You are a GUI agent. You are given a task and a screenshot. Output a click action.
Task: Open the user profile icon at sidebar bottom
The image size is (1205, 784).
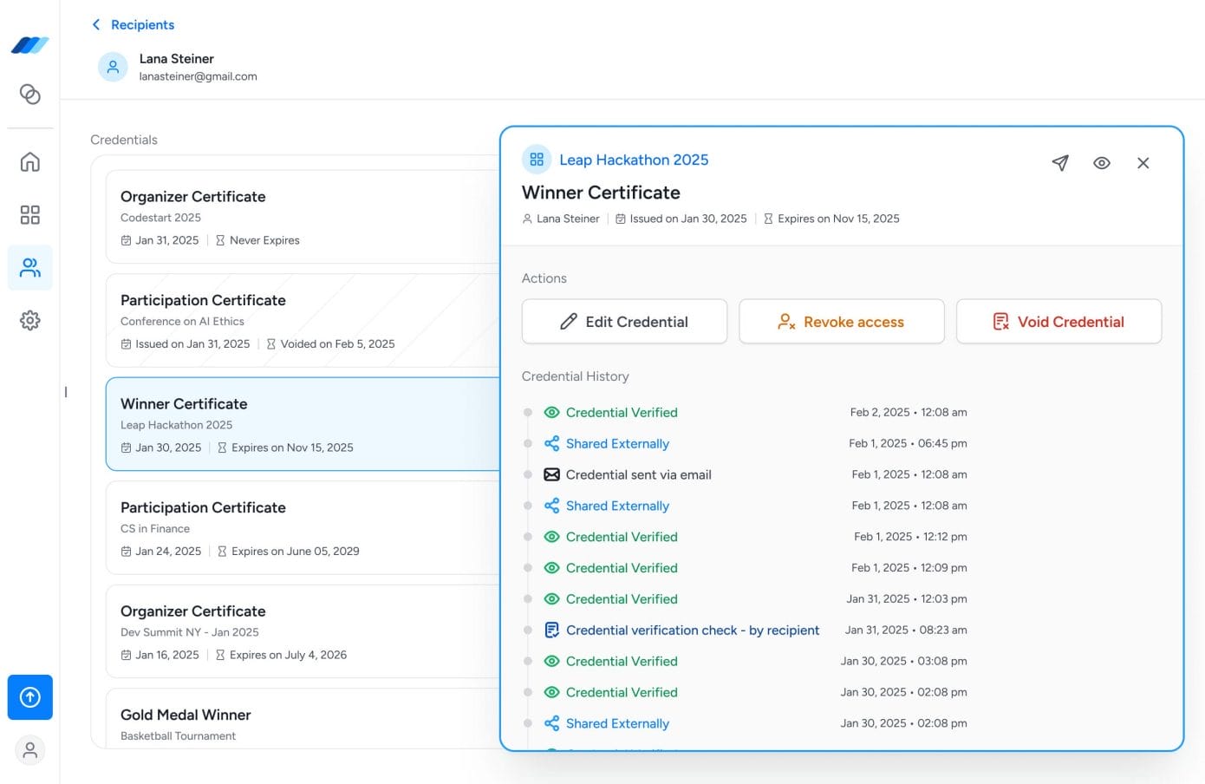30,750
